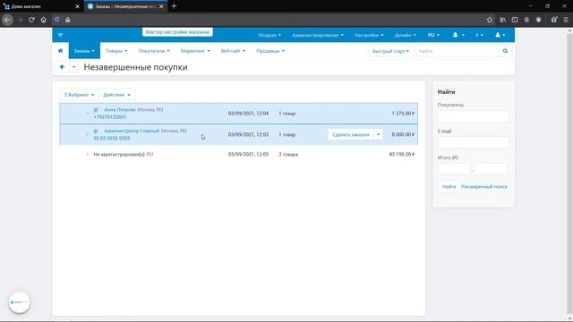Open a new browser tab
Screen dimensions: 573x322
click(174, 6)
